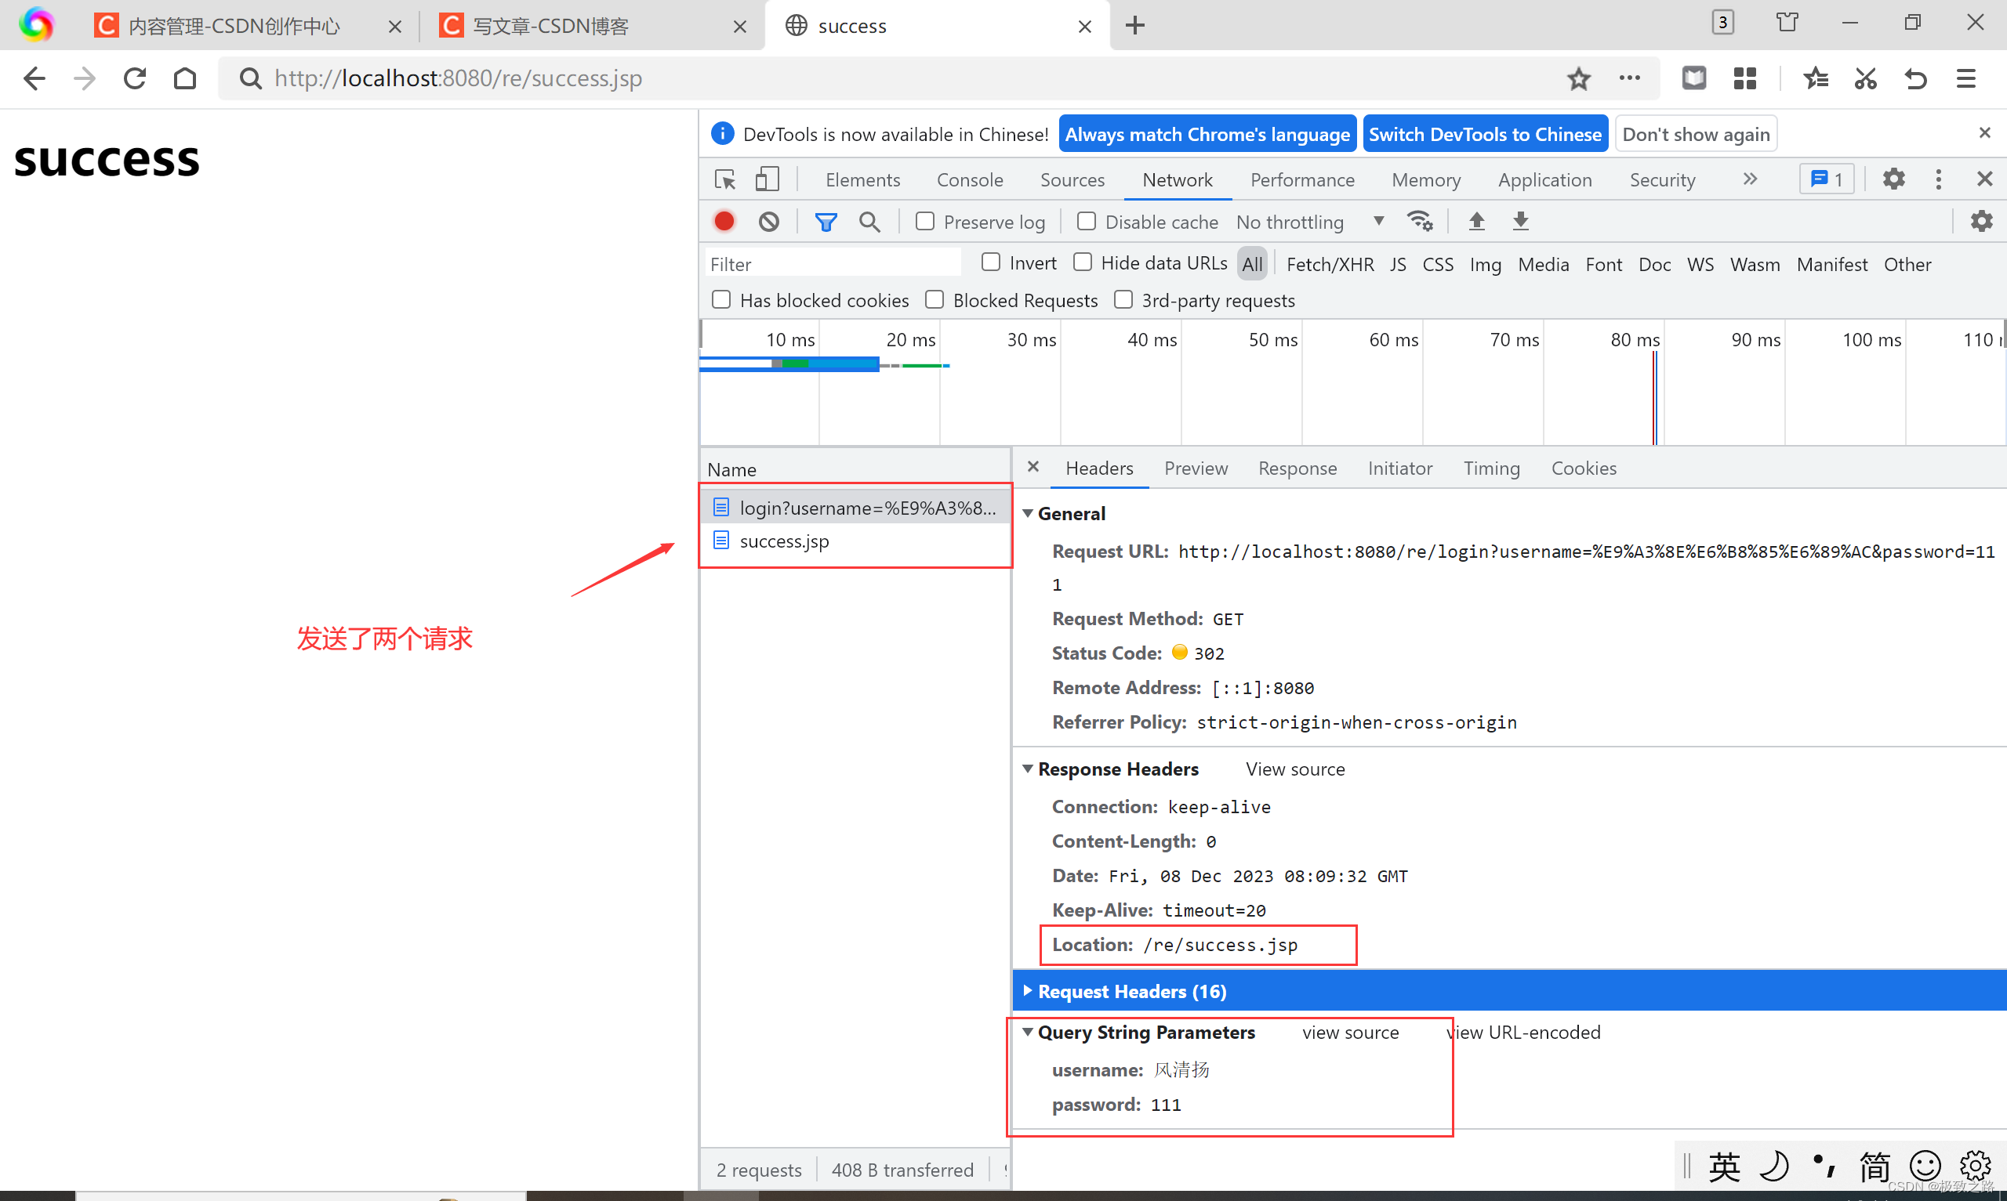2007x1201 pixels.
Task: Click the DevTools more options icon
Action: pos(1938,179)
